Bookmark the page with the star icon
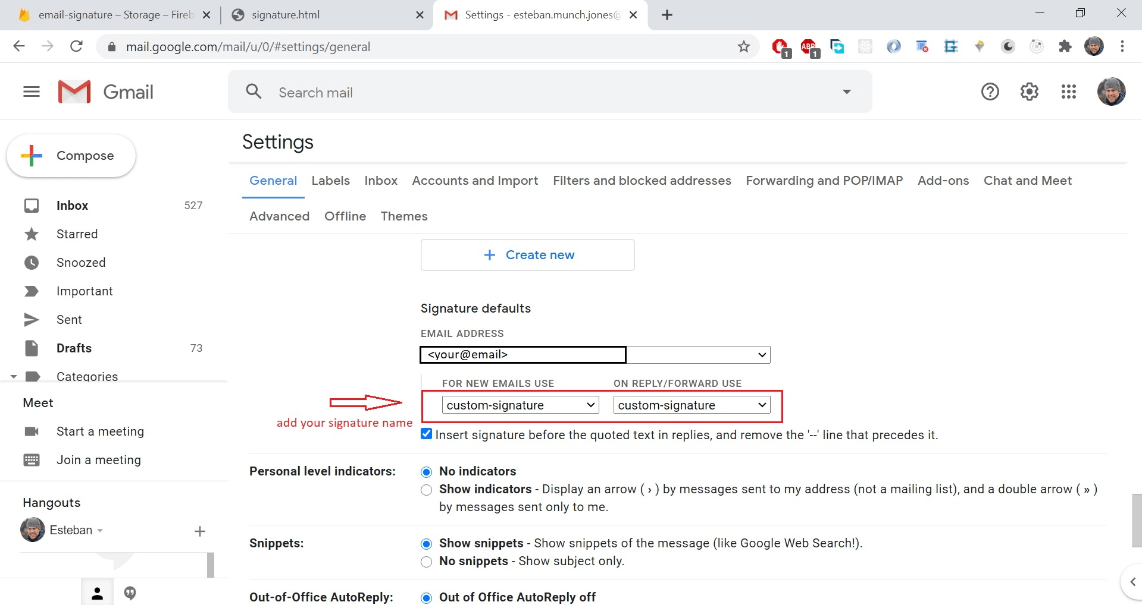This screenshot has width=1142, height=605. tap(743, 46)
